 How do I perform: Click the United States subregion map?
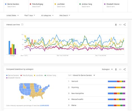click(x=34, y=91)
